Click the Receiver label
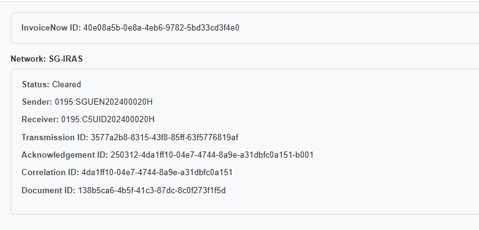 tap(40, 119)
